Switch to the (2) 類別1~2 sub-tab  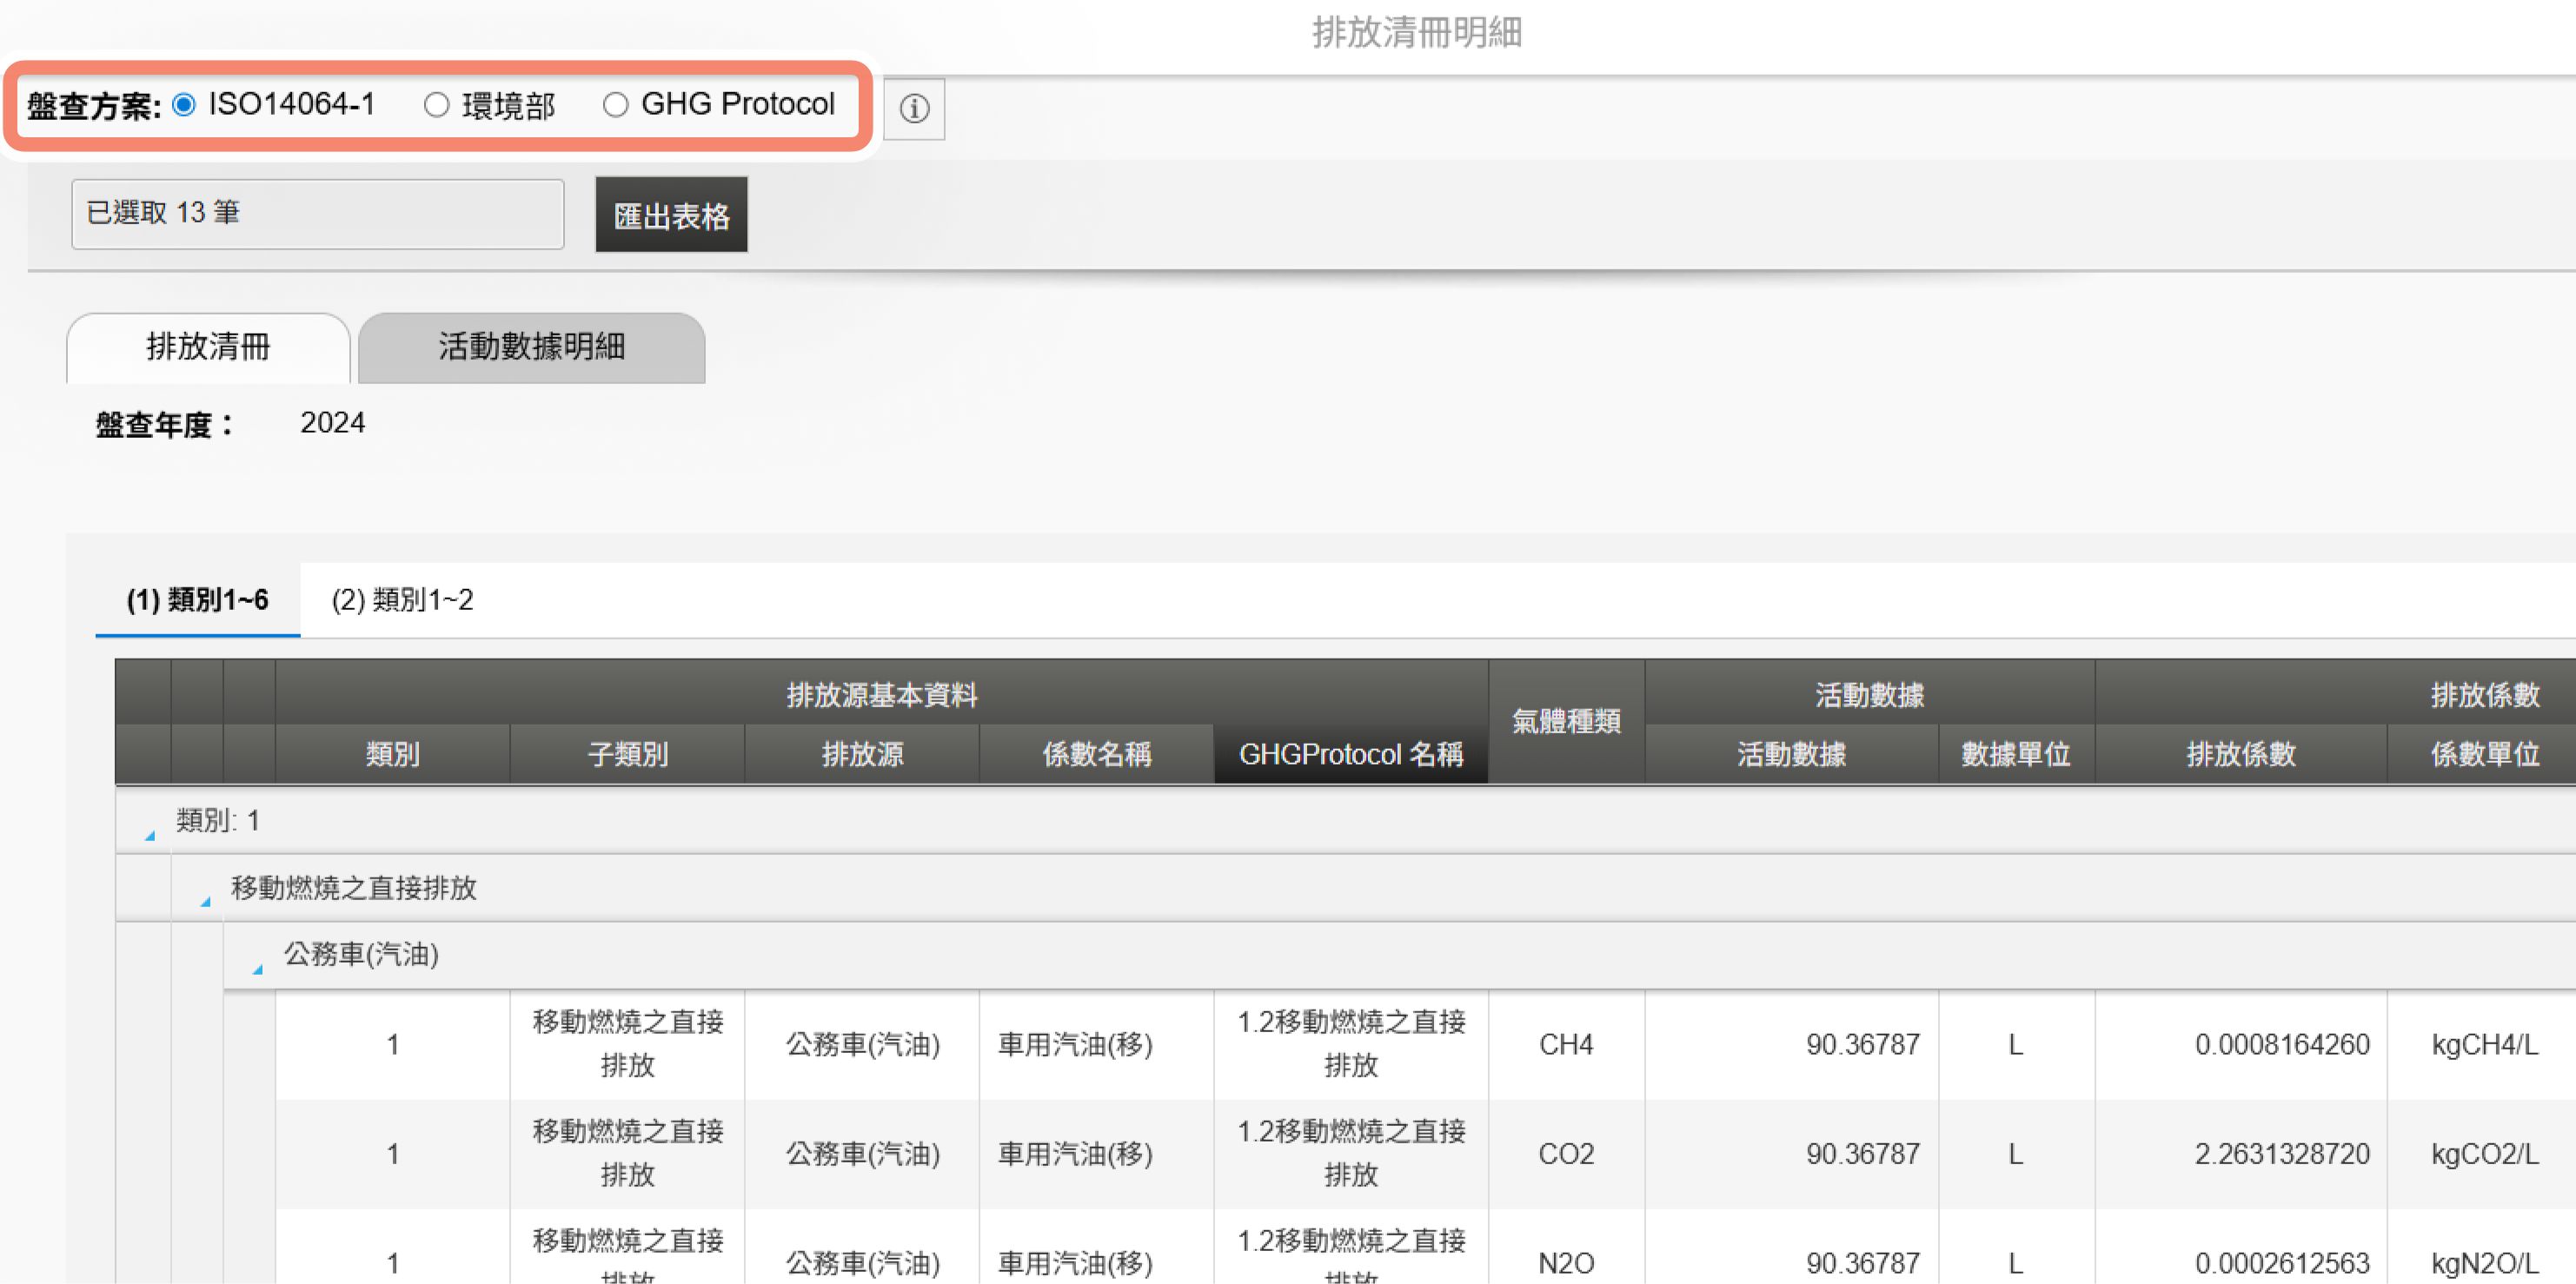coord(402,599)
